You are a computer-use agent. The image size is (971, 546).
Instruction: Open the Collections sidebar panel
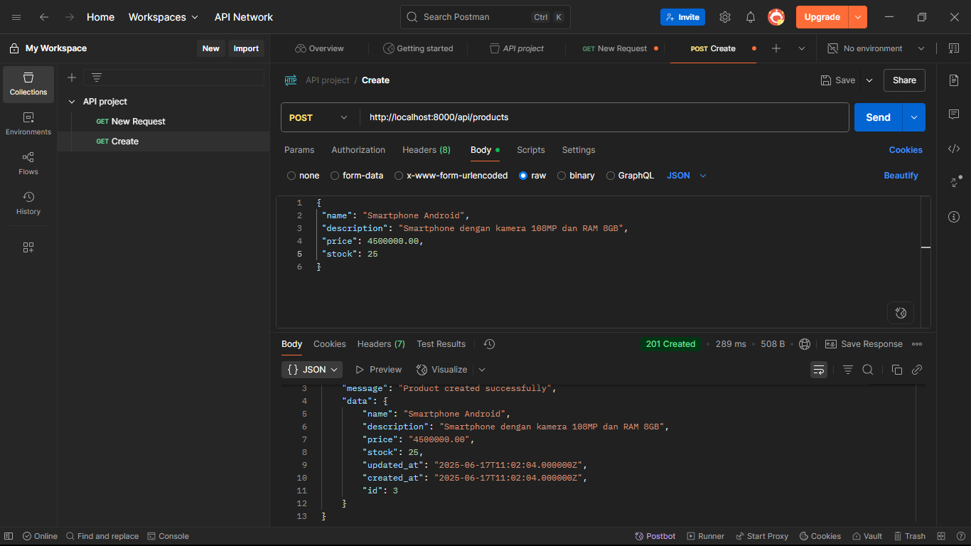pos(28,84)
